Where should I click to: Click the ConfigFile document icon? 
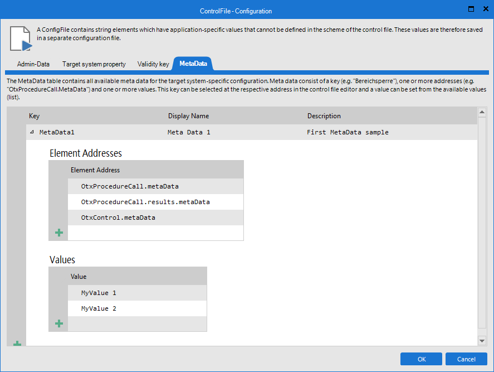(21, 38)
